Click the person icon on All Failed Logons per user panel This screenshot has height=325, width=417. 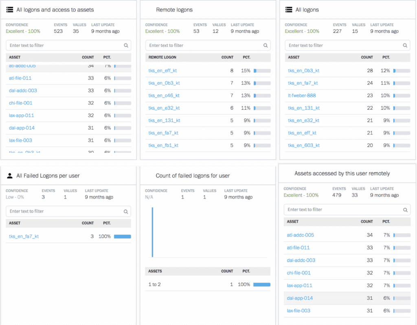9,175
